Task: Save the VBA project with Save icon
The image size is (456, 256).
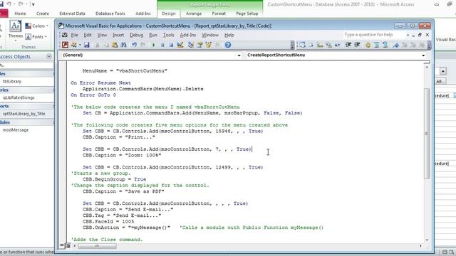Action: (x=87, y=45)
